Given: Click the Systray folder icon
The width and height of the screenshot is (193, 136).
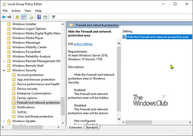Looking at the screenshot, I should click(14, 112).
